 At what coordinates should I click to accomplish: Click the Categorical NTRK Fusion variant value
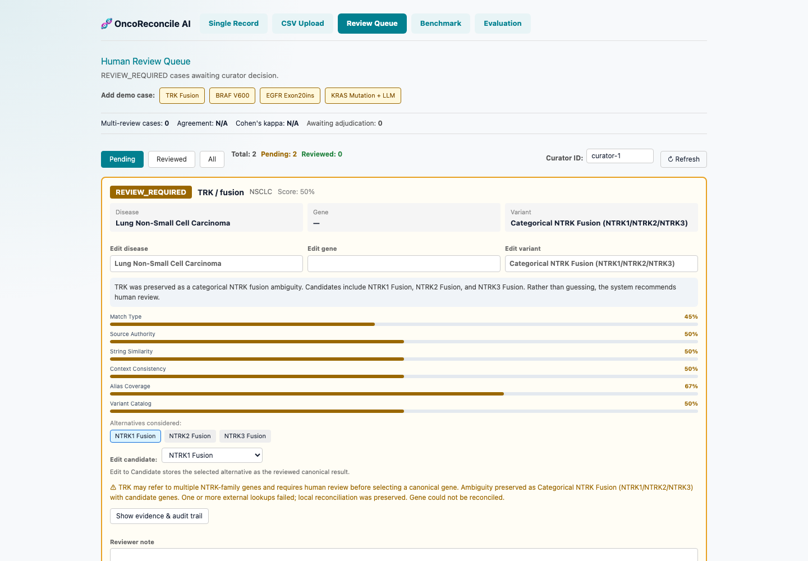(599, 223)
